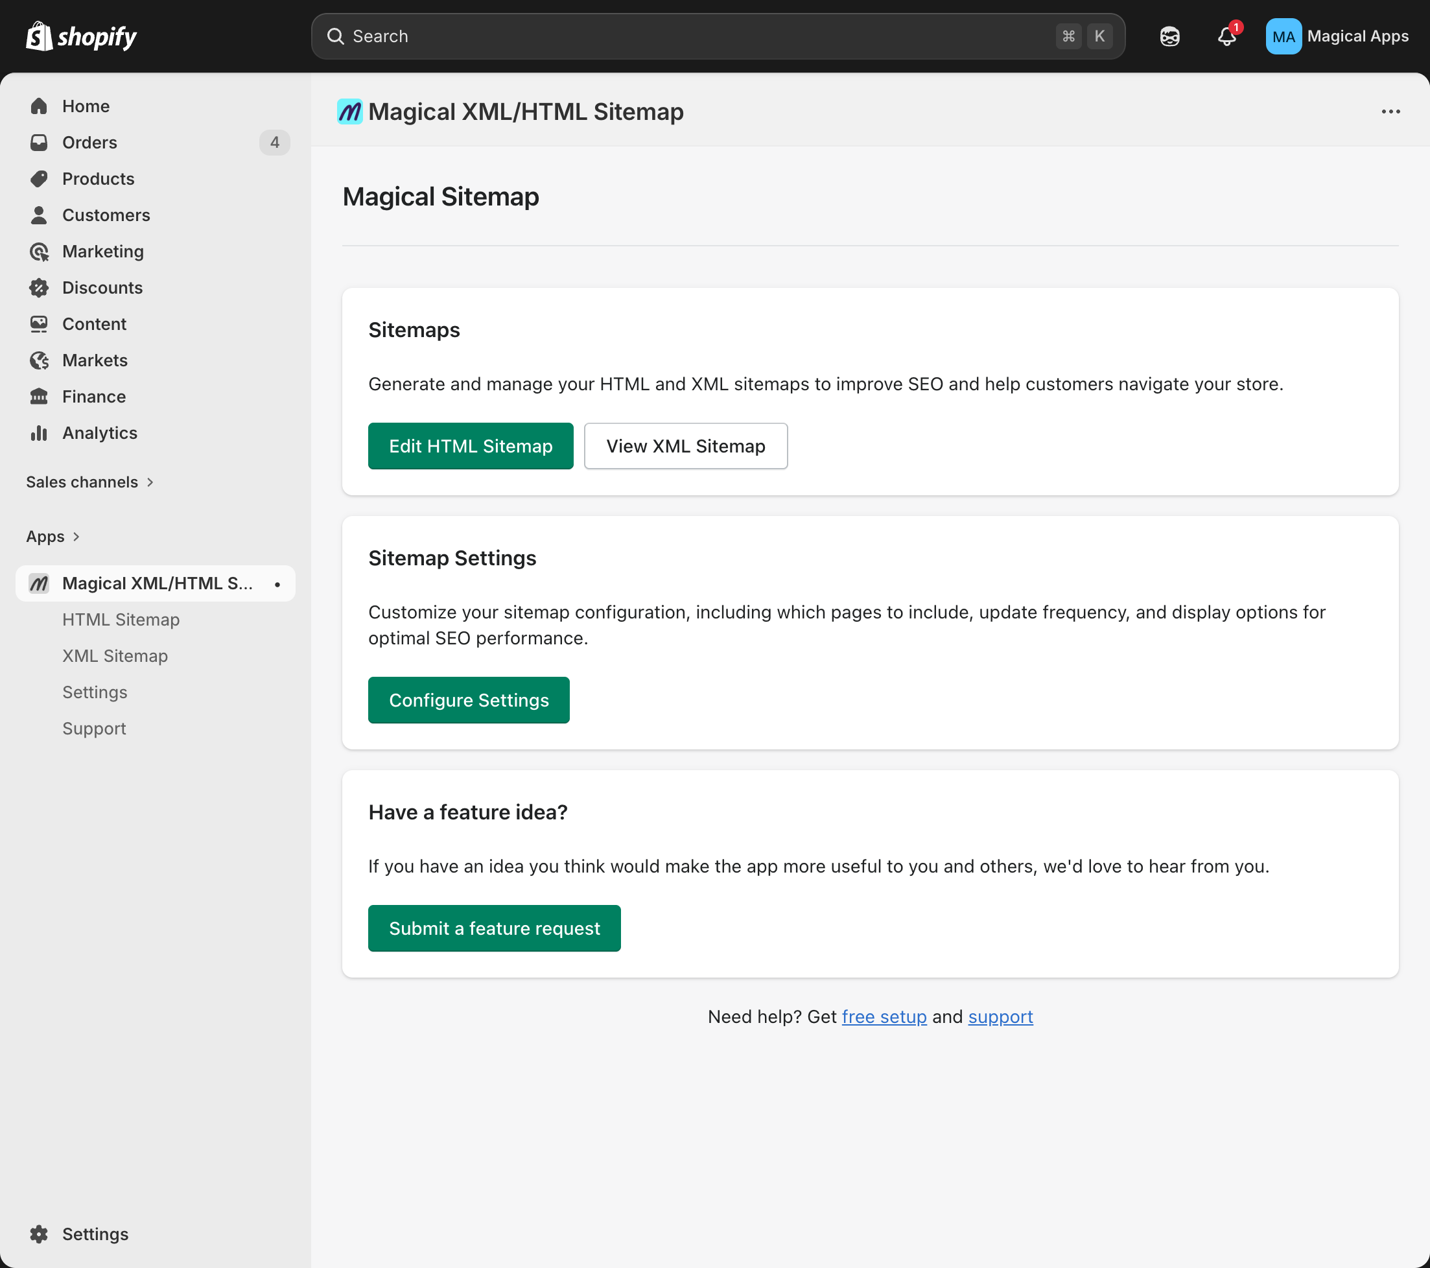Click the Configure Settings button
This screenshot has width=1430, height=1268.
coord(468,699)
